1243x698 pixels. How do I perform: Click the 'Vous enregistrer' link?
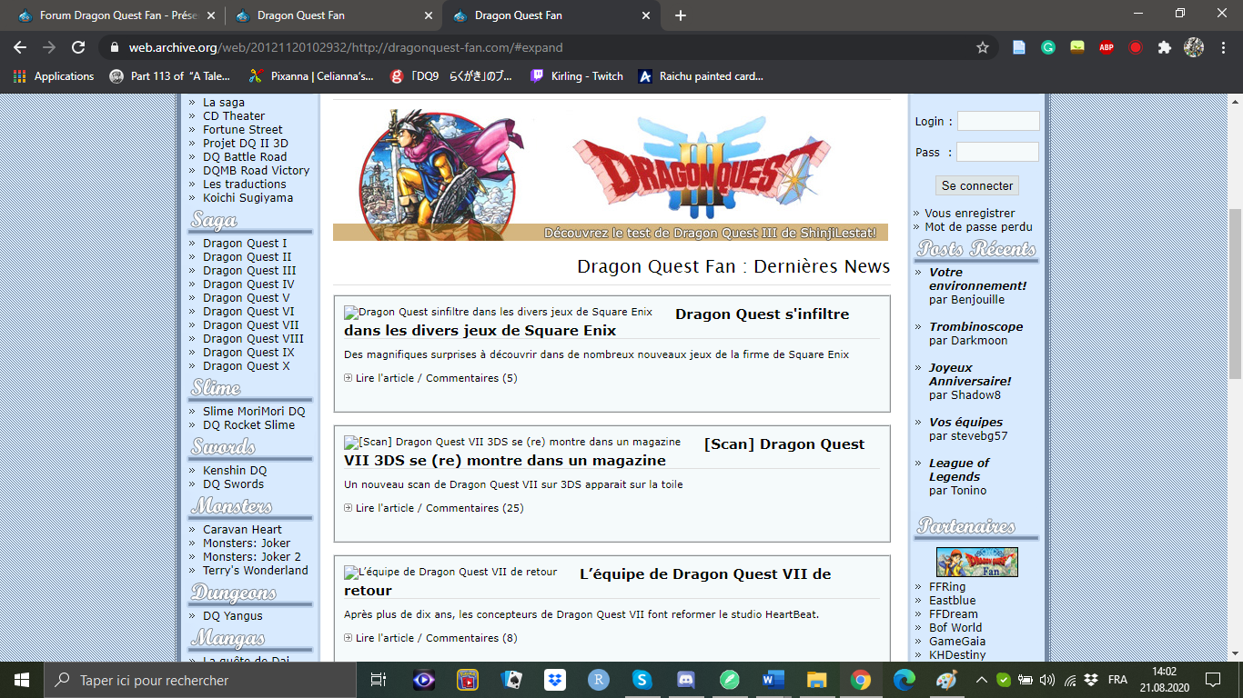[970, 214]
